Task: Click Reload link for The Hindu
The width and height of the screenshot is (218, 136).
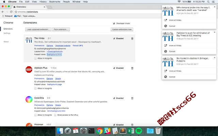Action: (x=78, y=46)
